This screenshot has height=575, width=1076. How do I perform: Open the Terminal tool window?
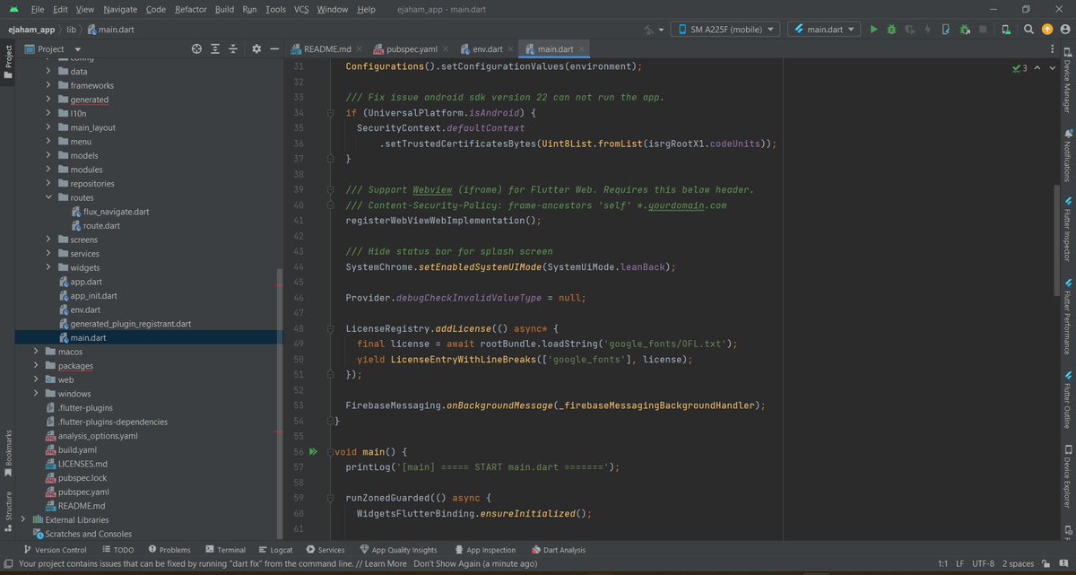click(224, 550)
